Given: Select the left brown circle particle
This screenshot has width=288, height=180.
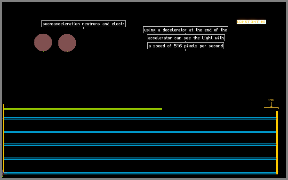Looking at the screenshot, I should click(43, 43).
